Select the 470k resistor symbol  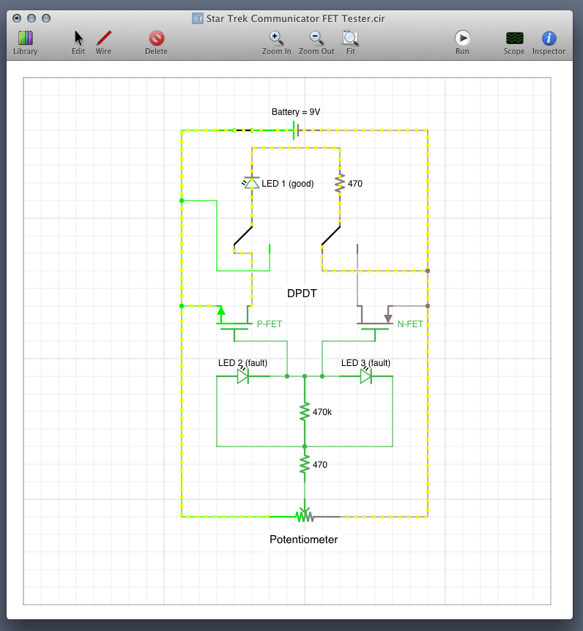(305, 411)
